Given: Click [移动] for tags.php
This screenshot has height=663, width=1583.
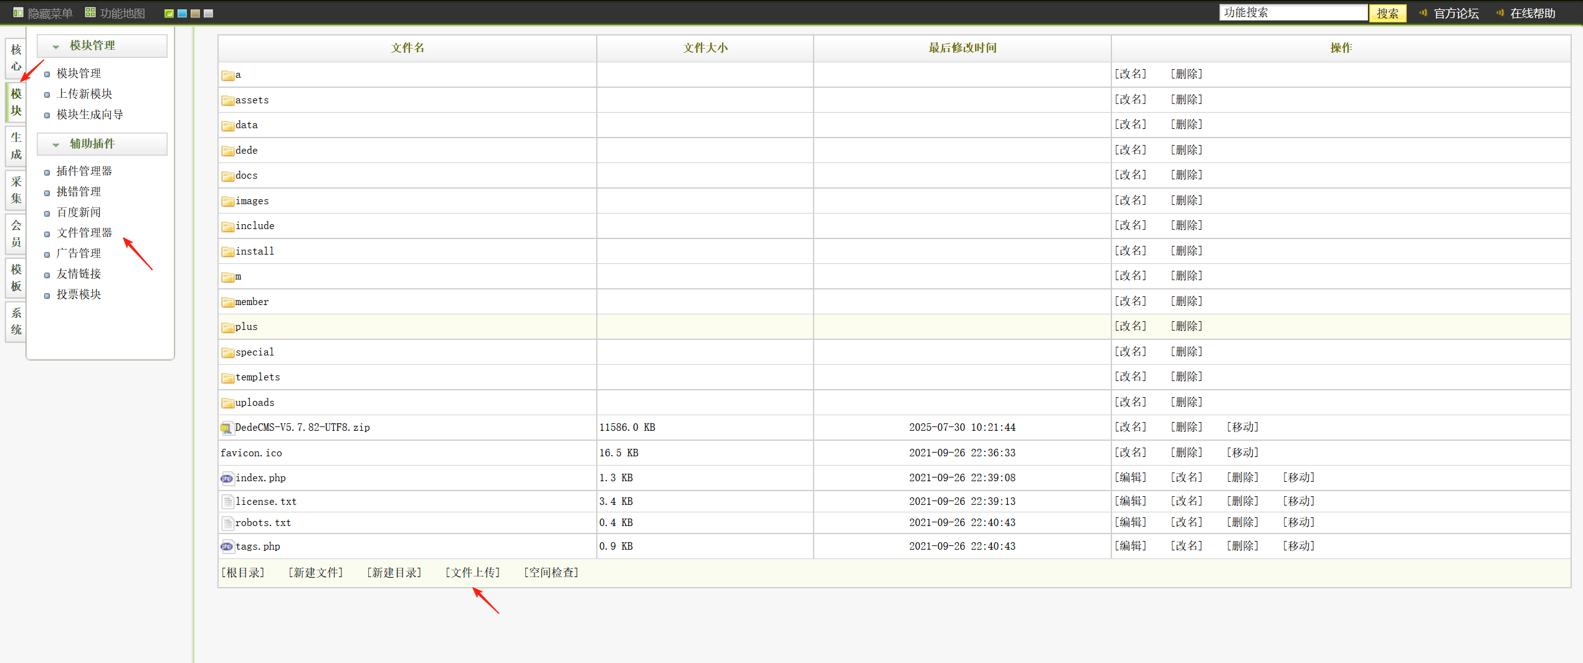Looking at the screenshot, I should point(1299,546).
